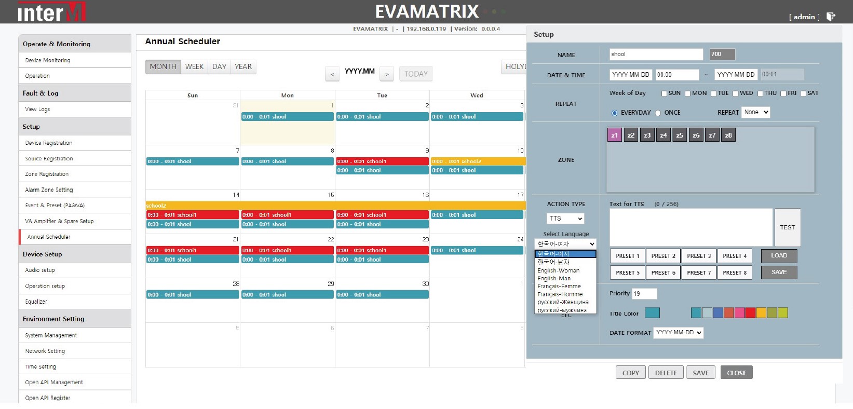Select zone z6 tile
The width and height of the screenshot is (853, 409).
[696, 135]
